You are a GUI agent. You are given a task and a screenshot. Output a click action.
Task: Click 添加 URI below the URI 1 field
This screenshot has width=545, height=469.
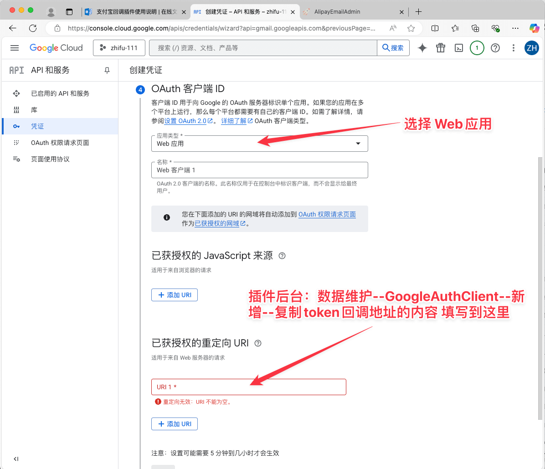coord(175,424)
